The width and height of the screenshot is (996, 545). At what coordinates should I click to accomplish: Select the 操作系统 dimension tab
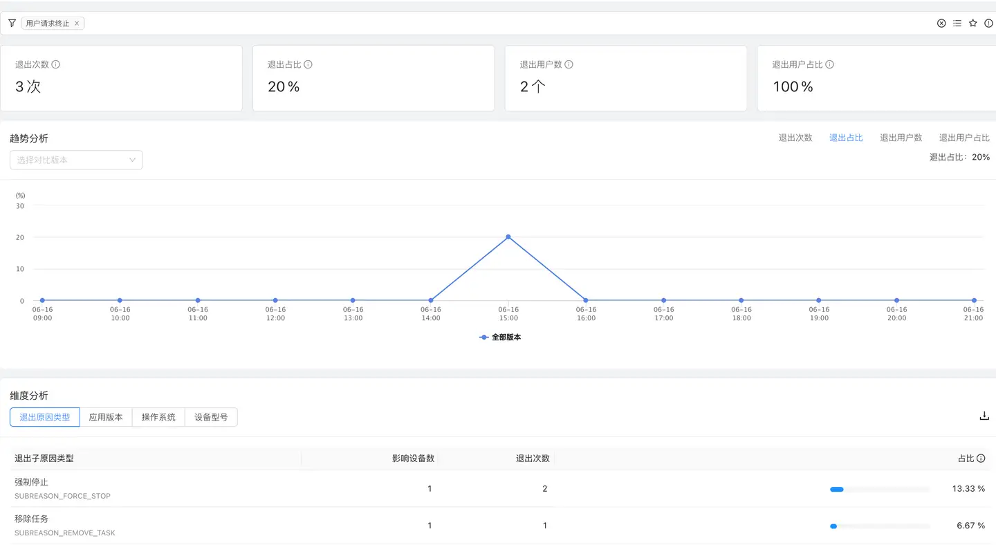[158, 417]
